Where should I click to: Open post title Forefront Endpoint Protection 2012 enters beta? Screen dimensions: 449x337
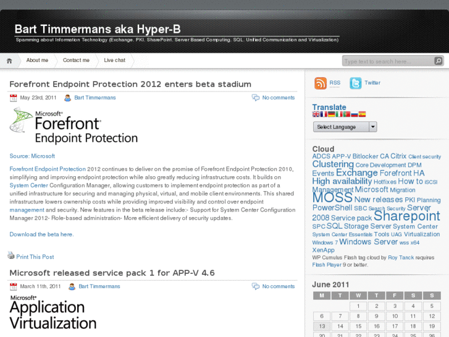(130, 84)
